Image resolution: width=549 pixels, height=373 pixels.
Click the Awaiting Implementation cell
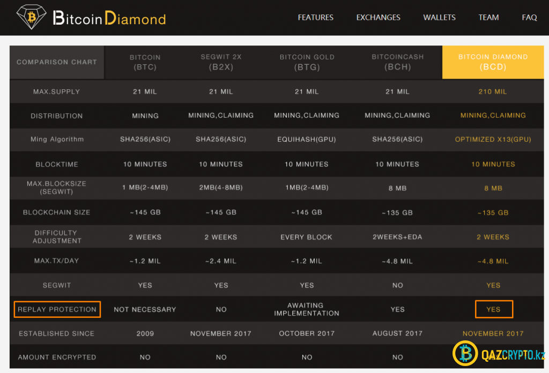click(307, 309)
